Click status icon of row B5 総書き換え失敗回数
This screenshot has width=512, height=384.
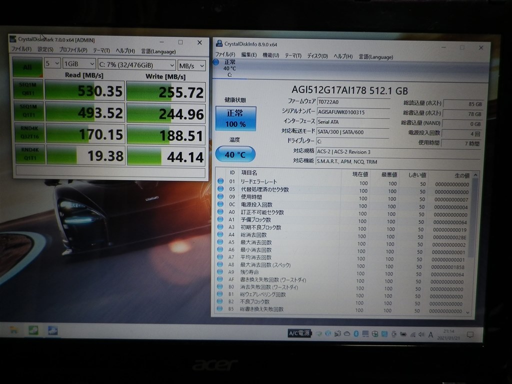[220, 308]
